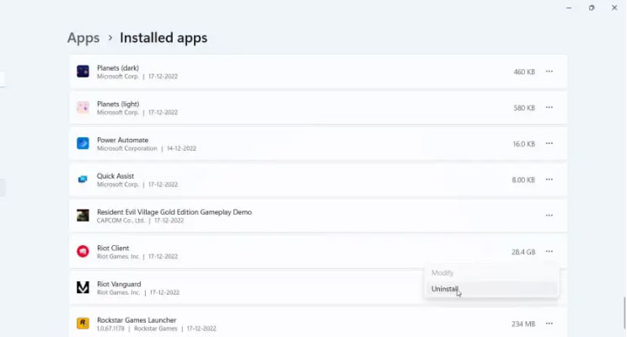
Task: Choose Uninstall from the context menu
Action: [491, 289]
